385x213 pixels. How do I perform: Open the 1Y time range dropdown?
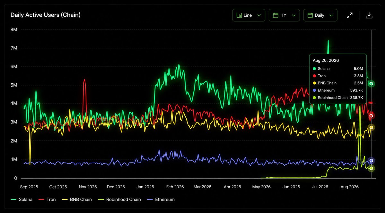[x=284, y=15]
